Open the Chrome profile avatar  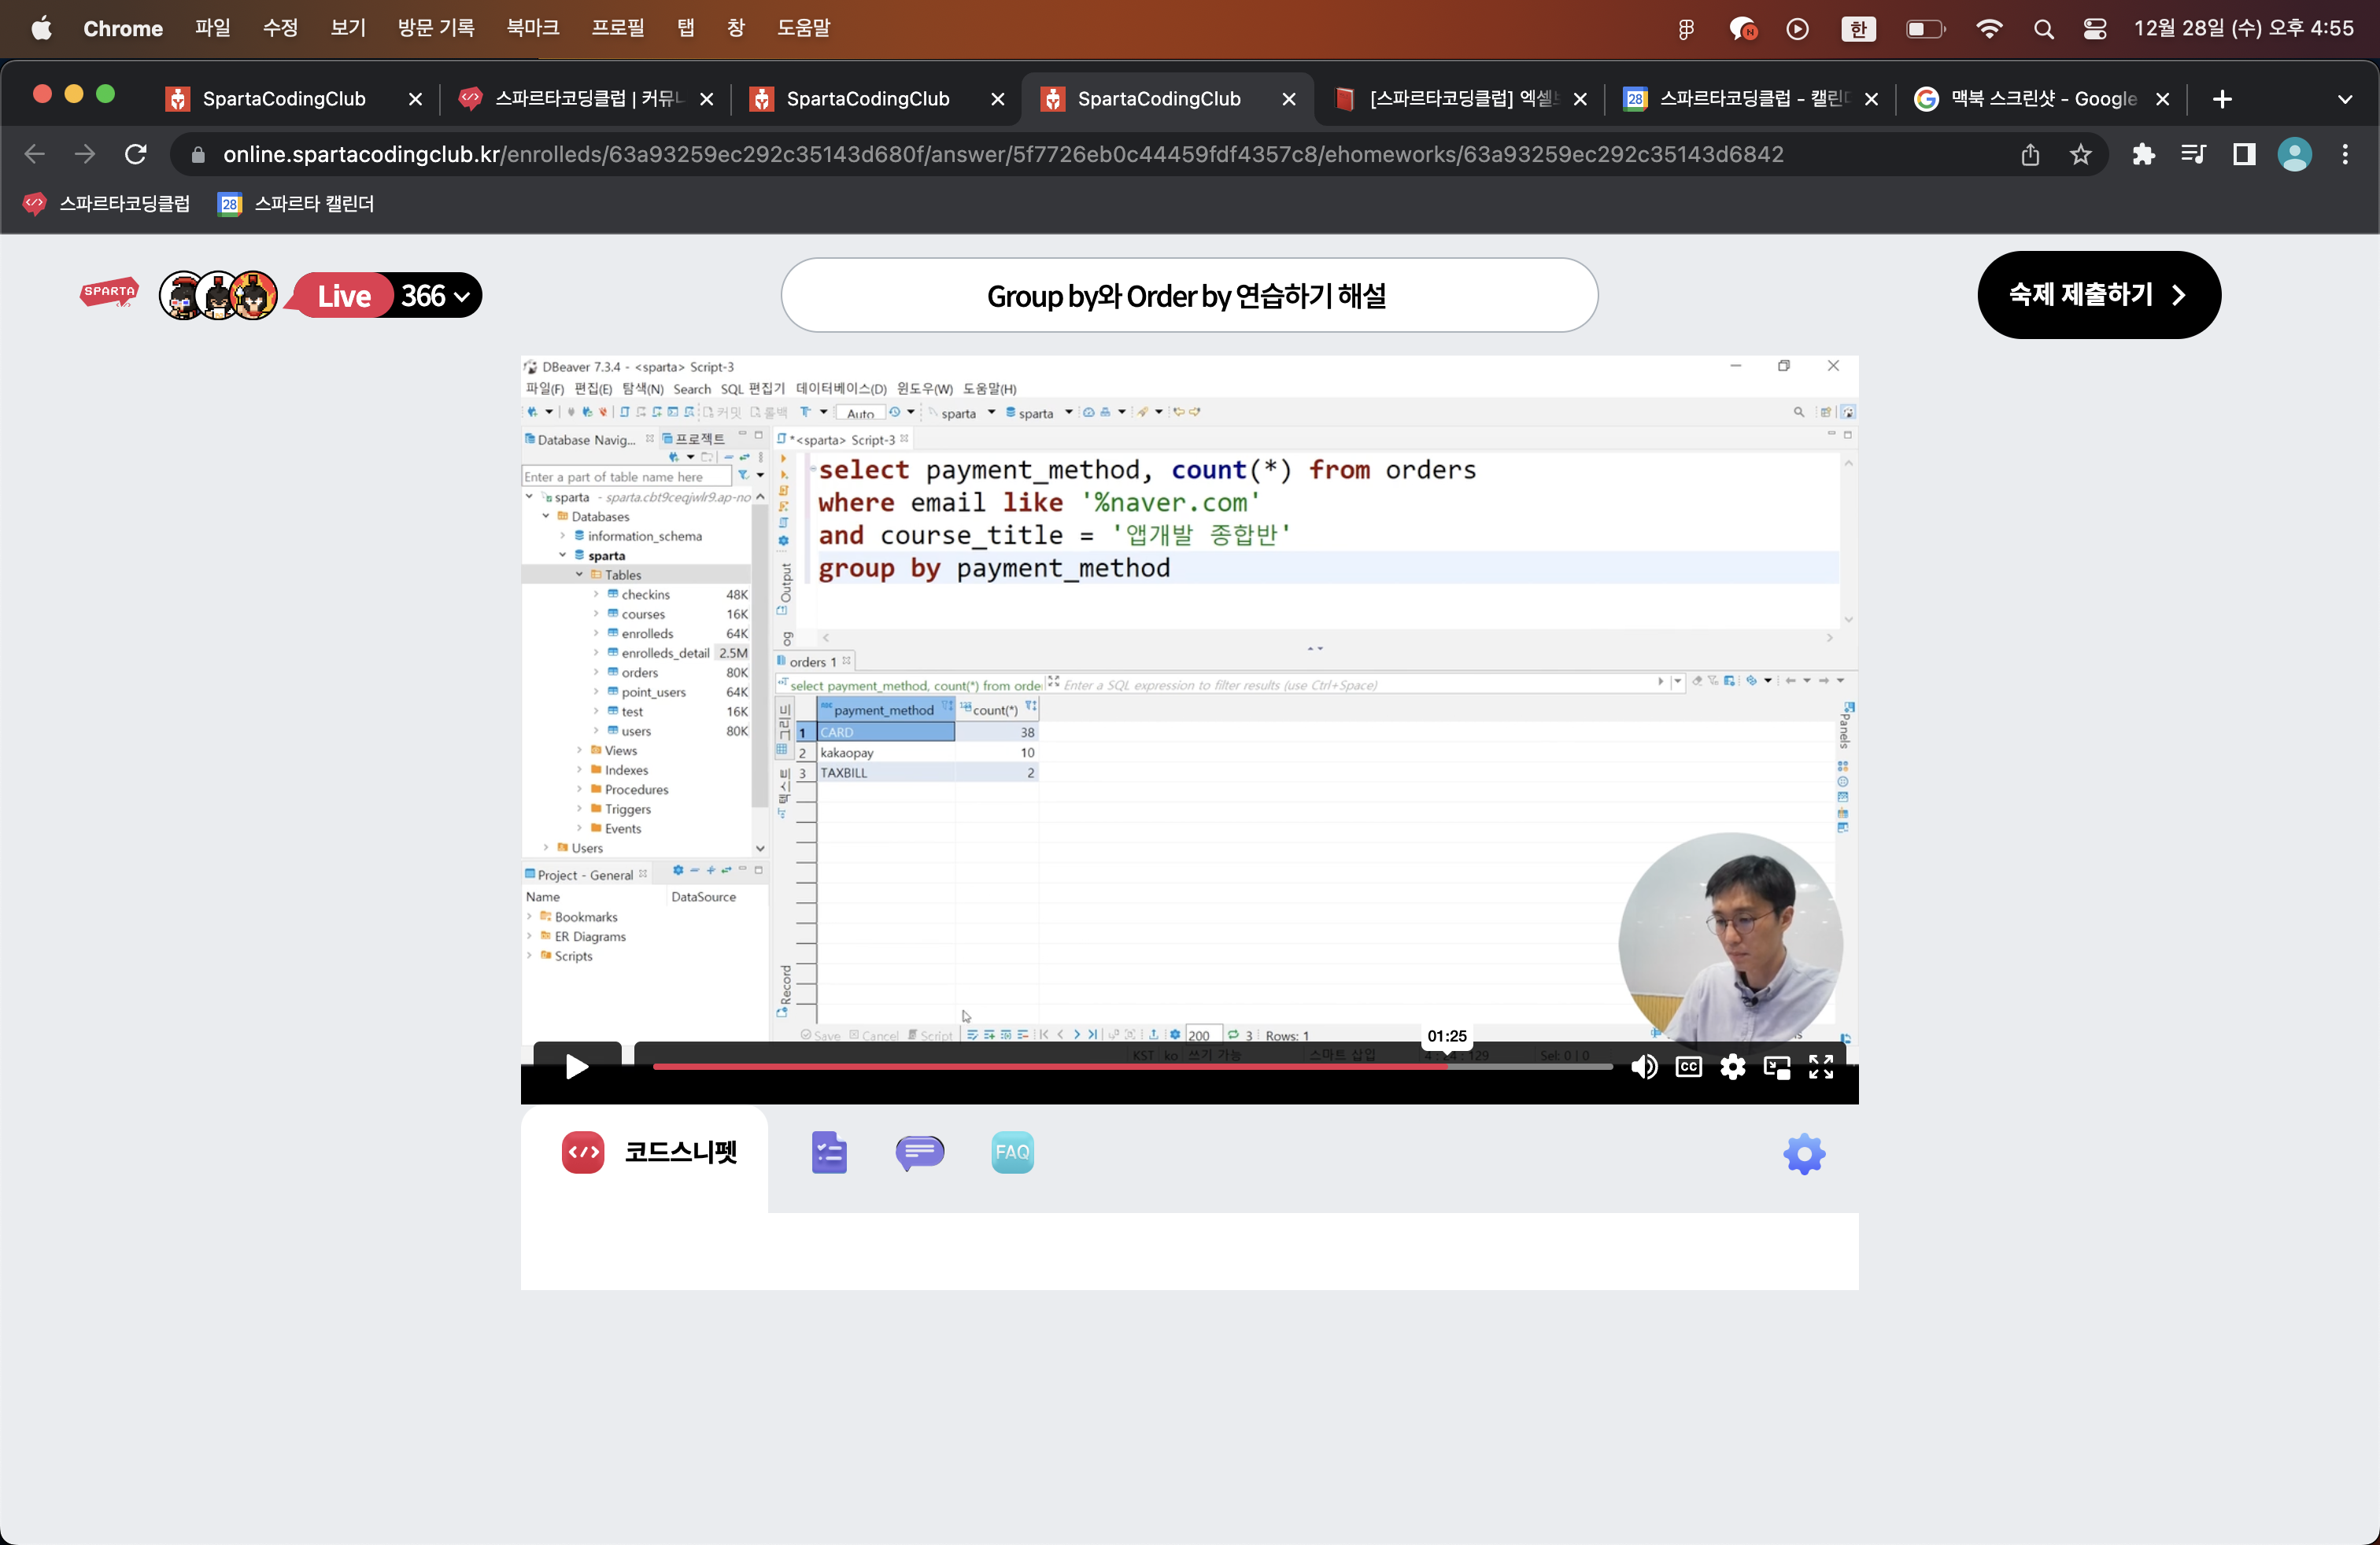point(2294,154)
